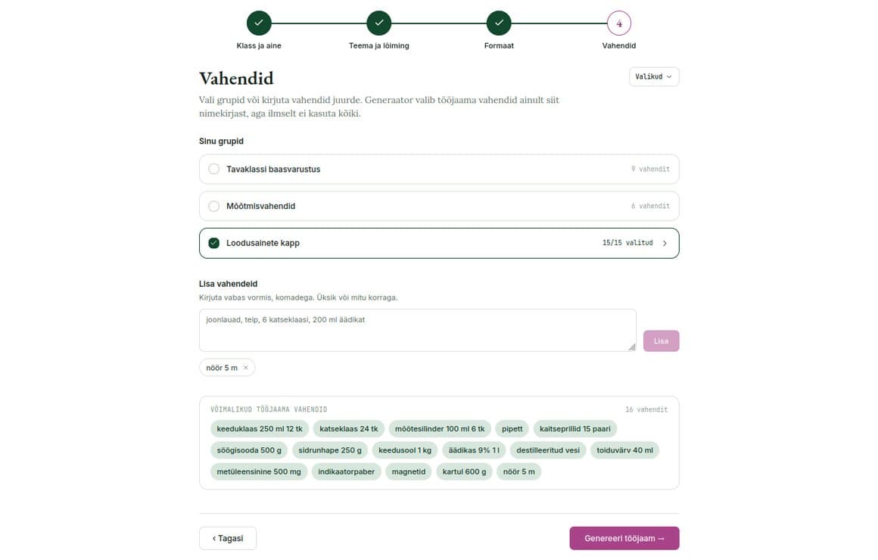The height and width of the screenshot is (560, 878).
Task: Click the textarea resize handle
Action: (x=631, y=347)
